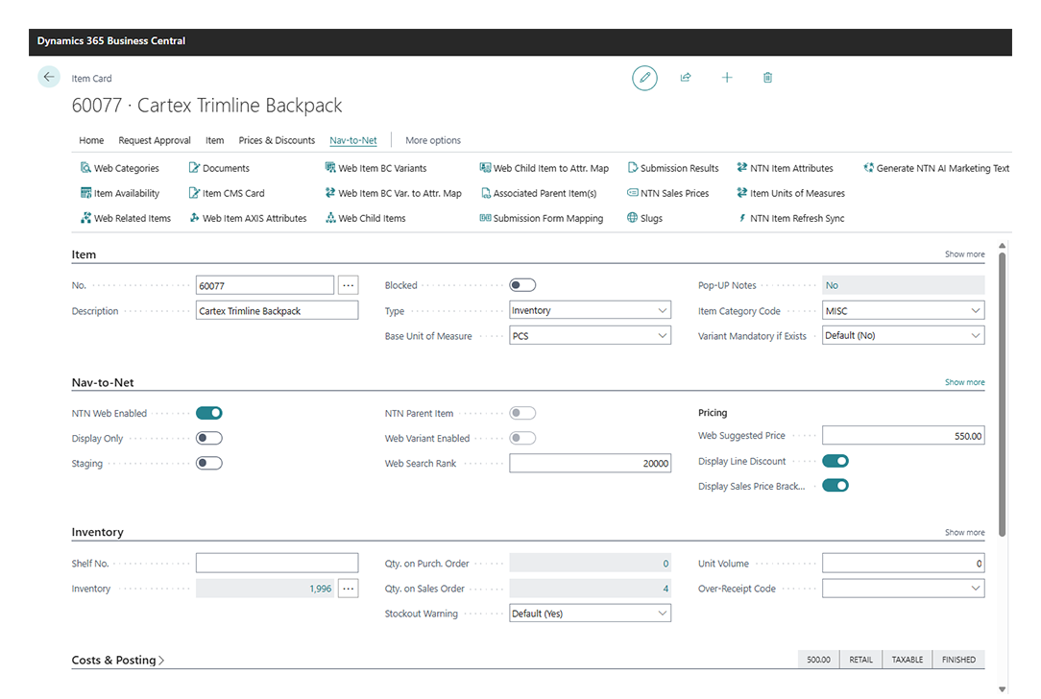Click the plus new item icon
Screen dimensions: 1041x699
click(727, 78)
